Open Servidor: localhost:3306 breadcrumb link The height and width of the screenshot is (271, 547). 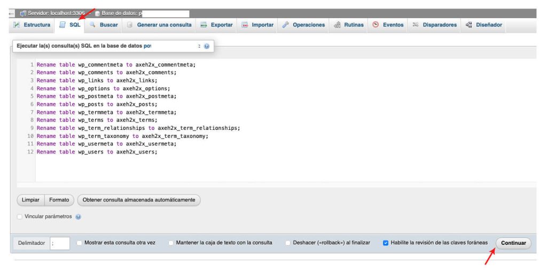click(56, 13)
